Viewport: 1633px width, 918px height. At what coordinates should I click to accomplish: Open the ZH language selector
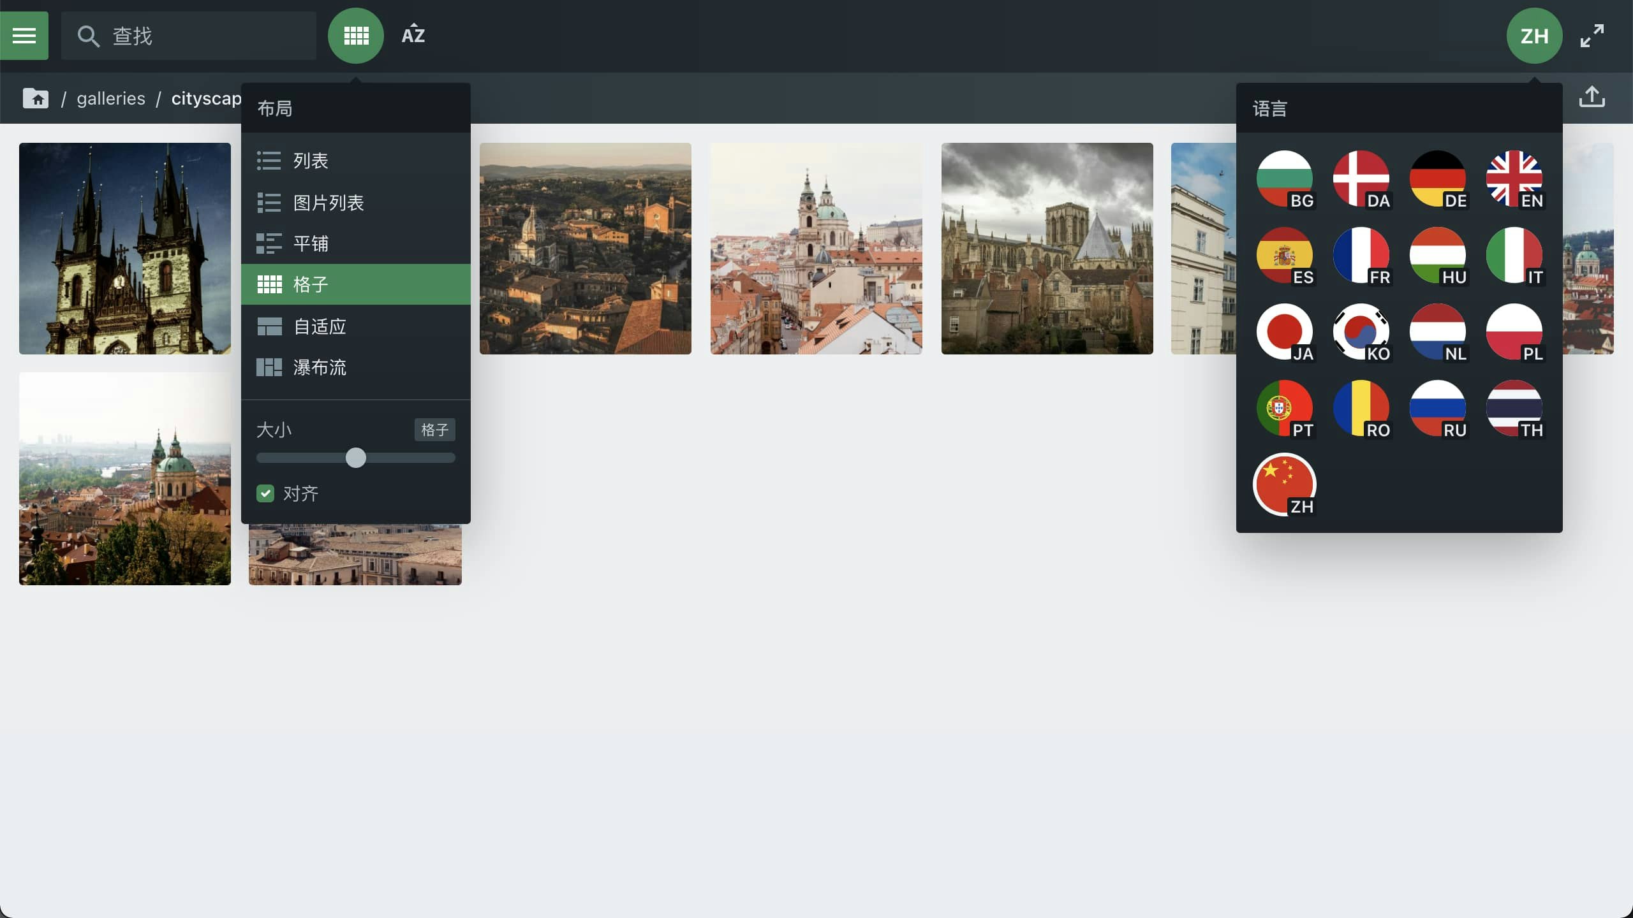[1533, 35]
